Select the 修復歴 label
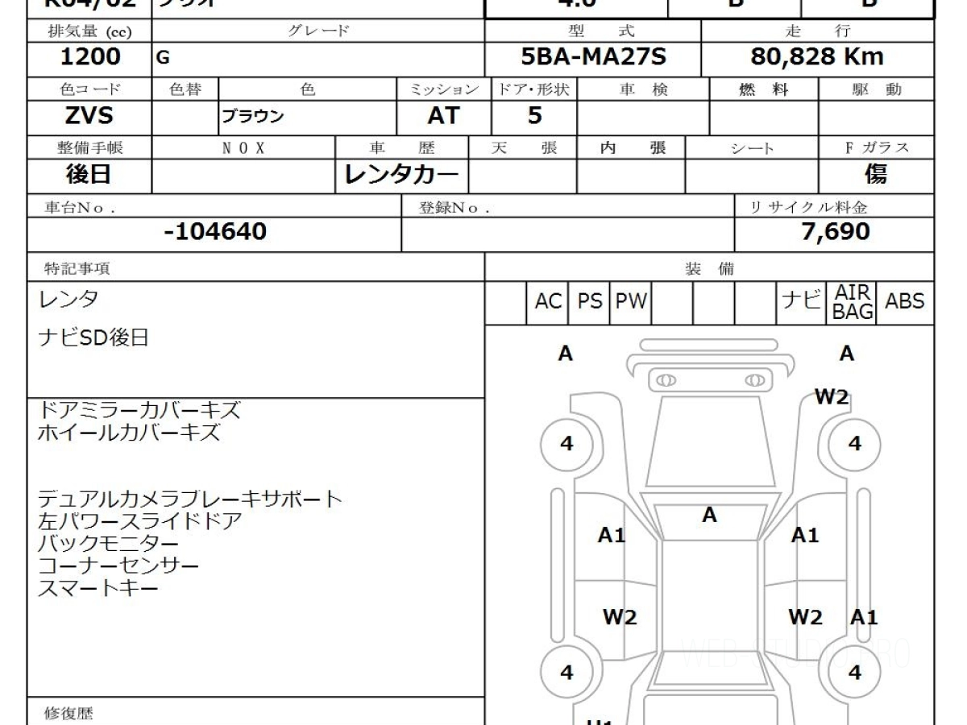The width and height of the screenshot is (967, 725). tap(68, 713)
